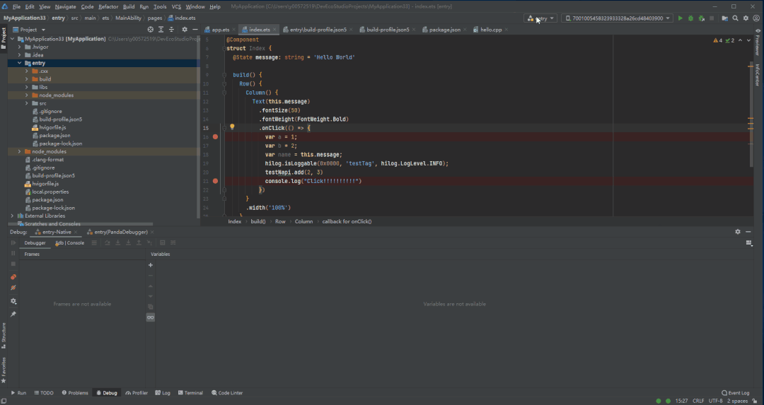This screenshot has height=405, width=764.
Task: Open Search Everywhere magnifier icon
Action: point(735,18)
